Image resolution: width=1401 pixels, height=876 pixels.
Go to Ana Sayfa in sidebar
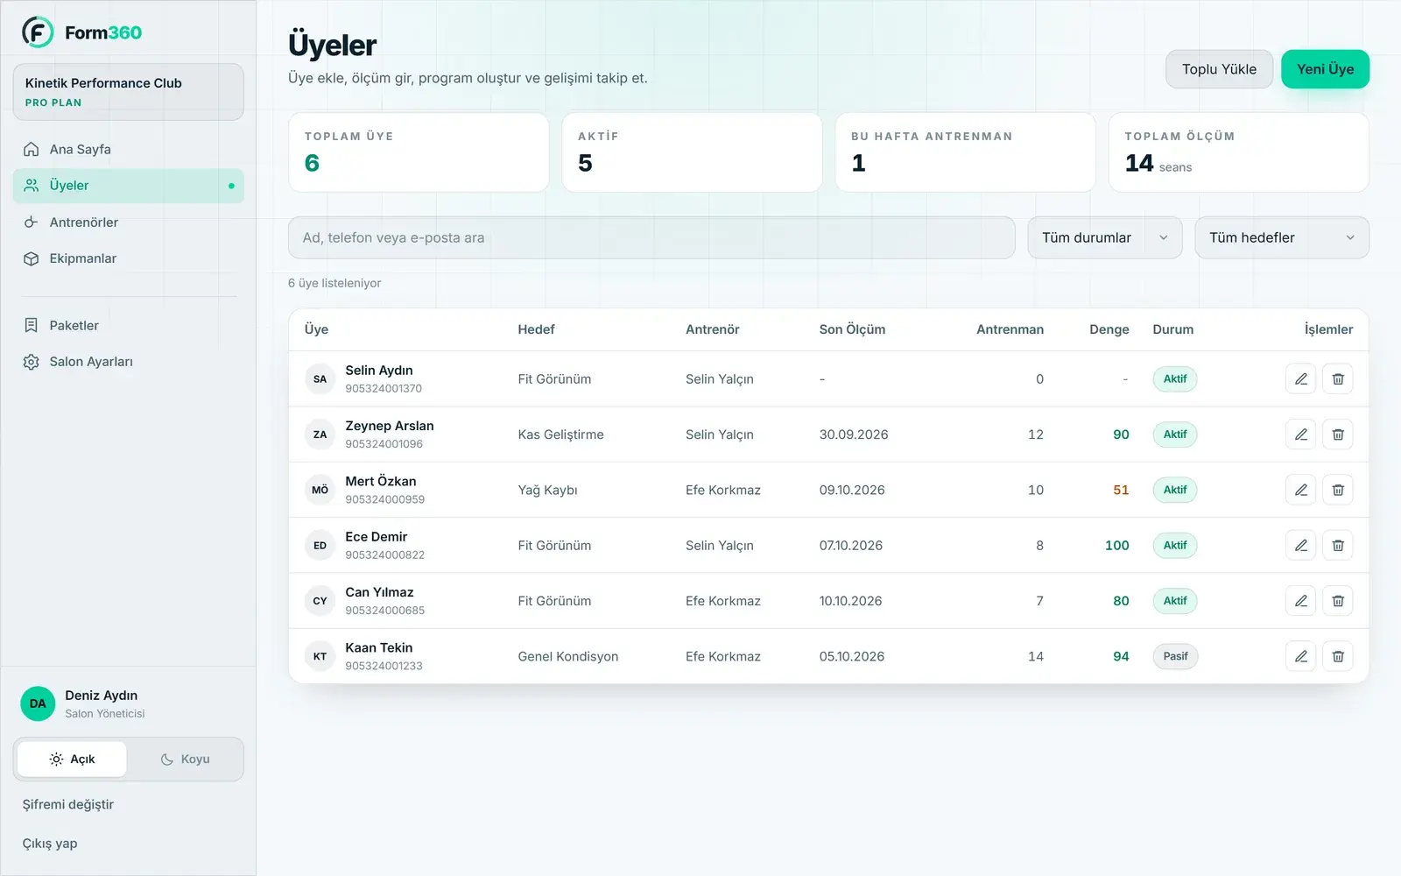pos(129,150)
